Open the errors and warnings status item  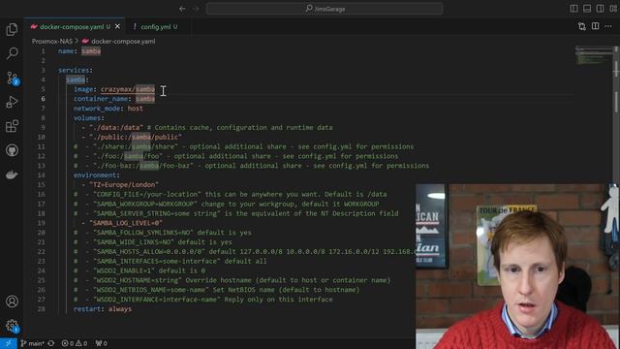74,343
